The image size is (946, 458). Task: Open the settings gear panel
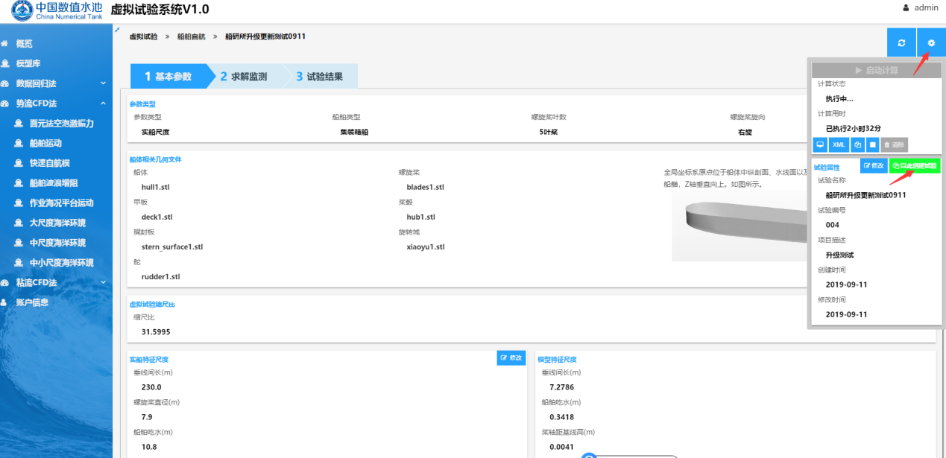click(931, 43)
